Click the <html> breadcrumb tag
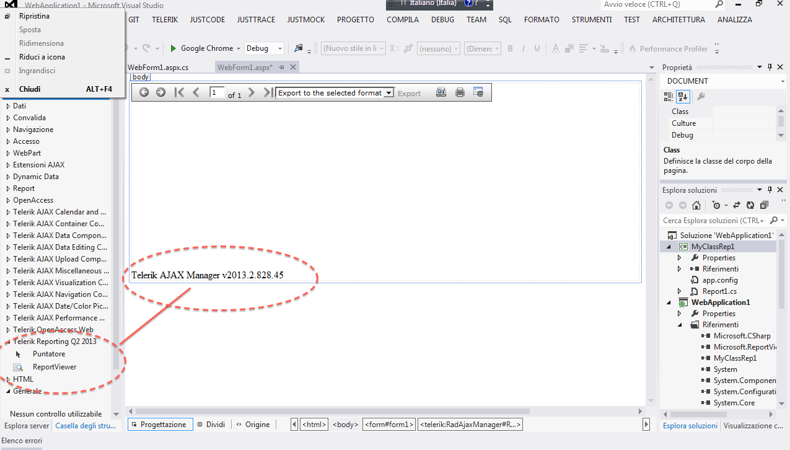Viewport: 790px width, 450px height. tap(314, 425)
